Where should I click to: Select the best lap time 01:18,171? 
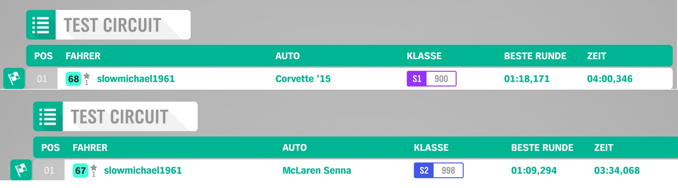point(527,79)
